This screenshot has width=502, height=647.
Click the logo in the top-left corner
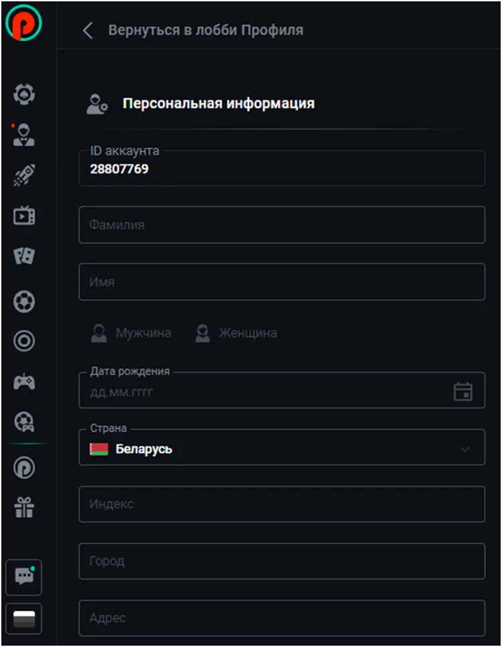(x=24, y=23)
